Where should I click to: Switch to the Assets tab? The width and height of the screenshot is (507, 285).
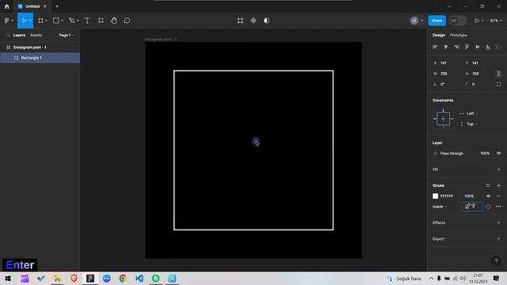tap(36, 35)
